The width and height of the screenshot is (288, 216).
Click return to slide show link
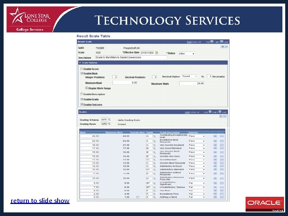pos(40,200)
